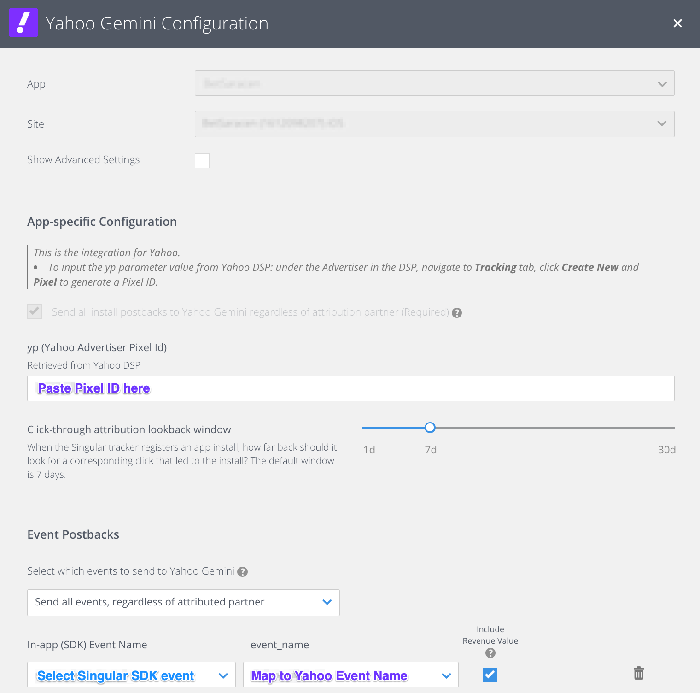700x693 pixels.
Task: Enable Show Advanced Settings checkbox
Action: click(202, 161)
